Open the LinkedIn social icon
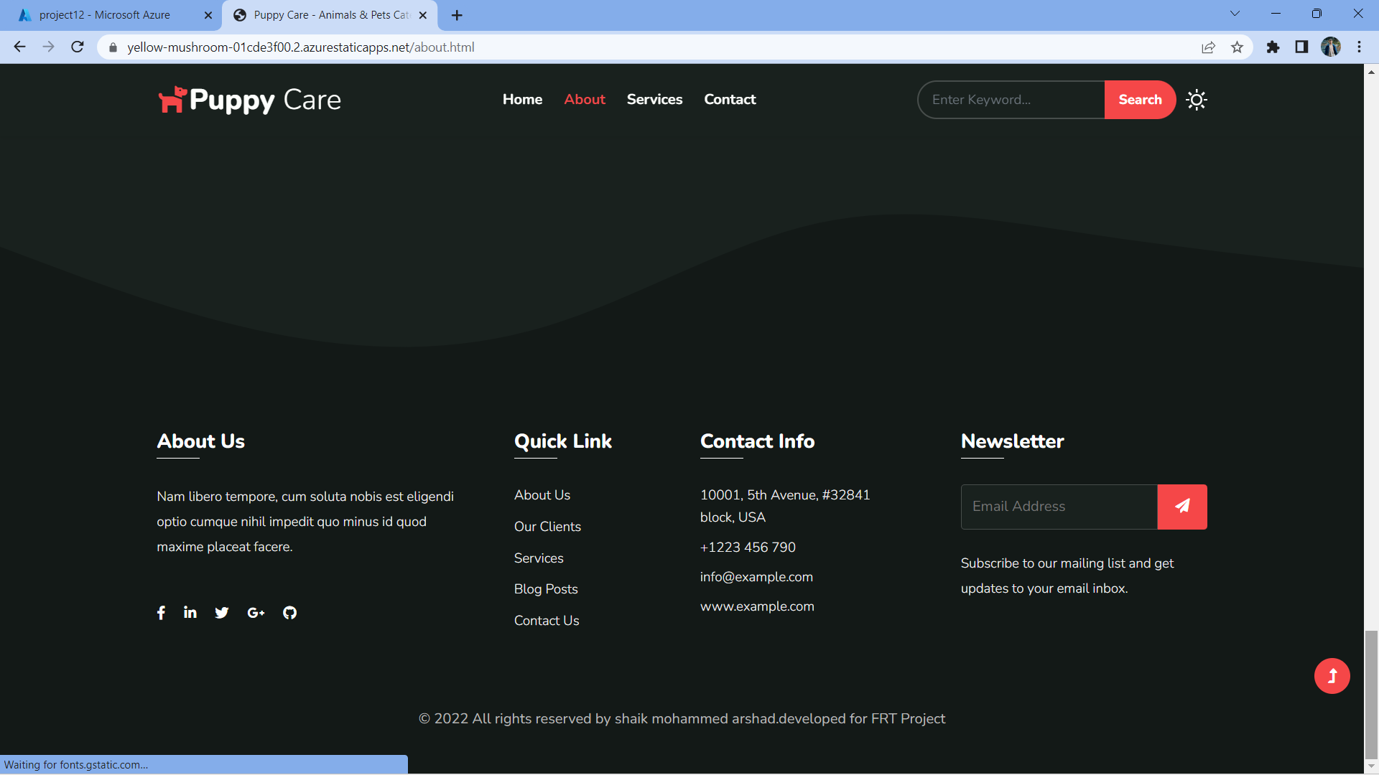The height and width of the screenshot is (775, 1379). click(190, 612)
